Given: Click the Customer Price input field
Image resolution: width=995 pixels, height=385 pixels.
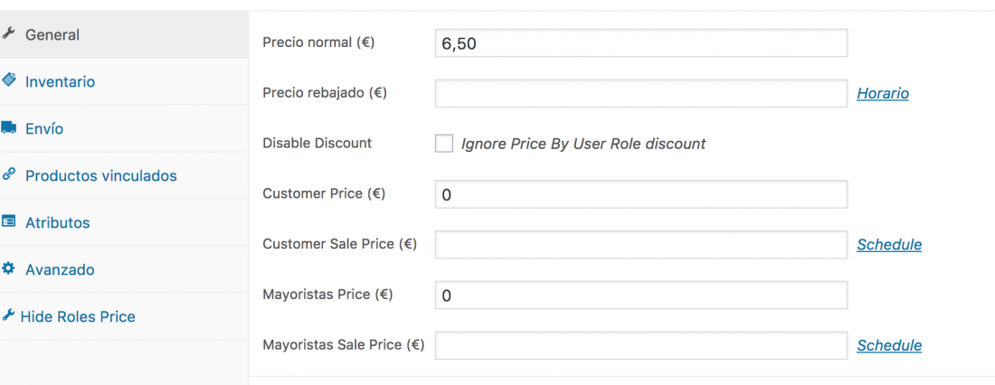Looking at the screenshot, I should click(x=641, y=194).
